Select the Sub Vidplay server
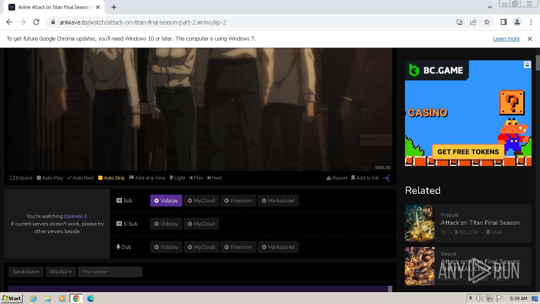Image resolution: width=540 pixels, height=304 pixels. [166, 201]
